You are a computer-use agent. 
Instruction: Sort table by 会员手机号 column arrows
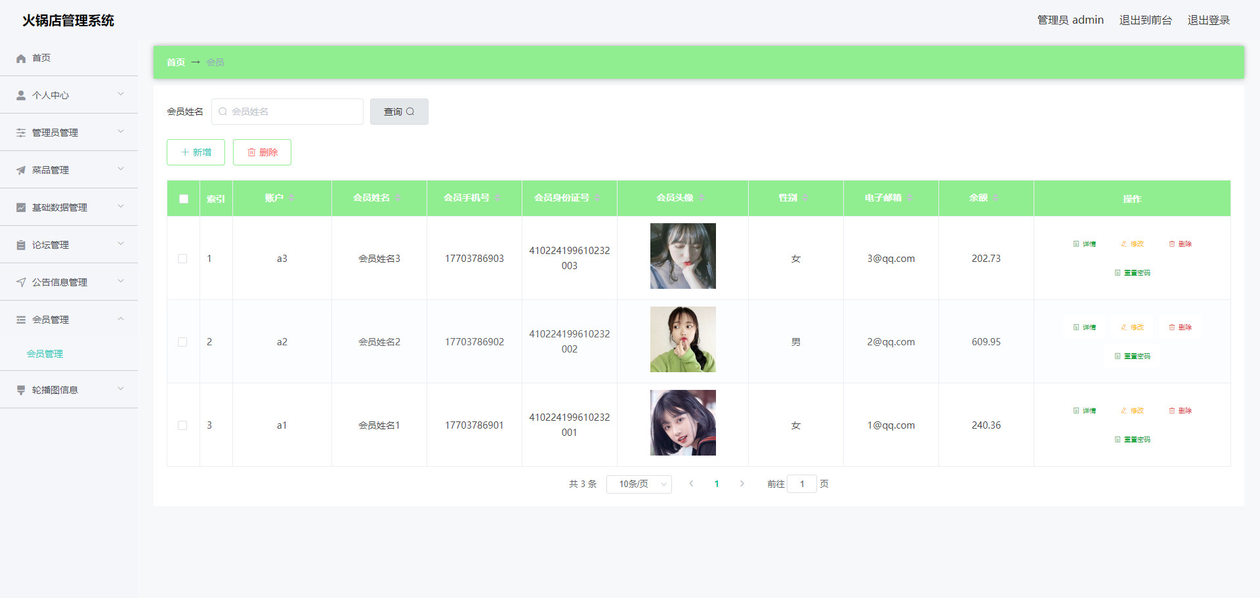[x=497, y=198]
